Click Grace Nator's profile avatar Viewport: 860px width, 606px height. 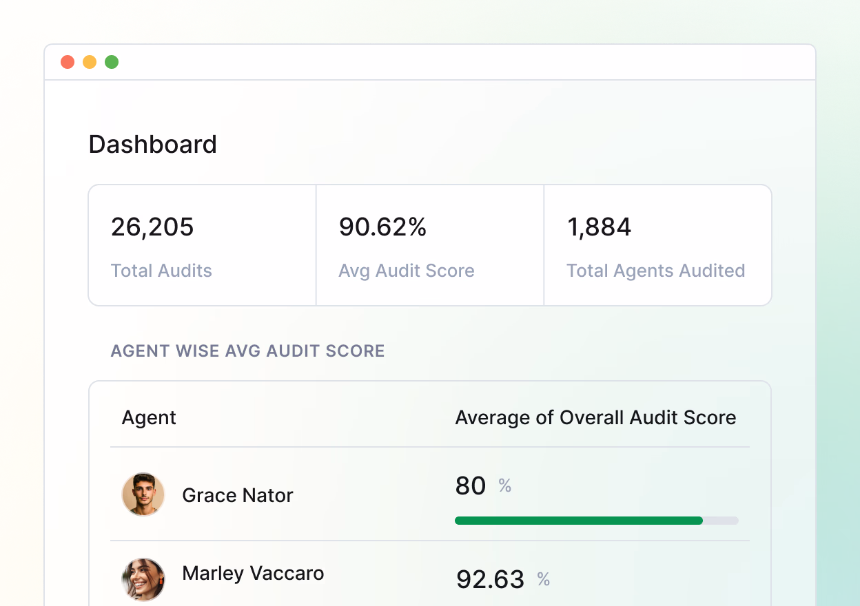143,494
